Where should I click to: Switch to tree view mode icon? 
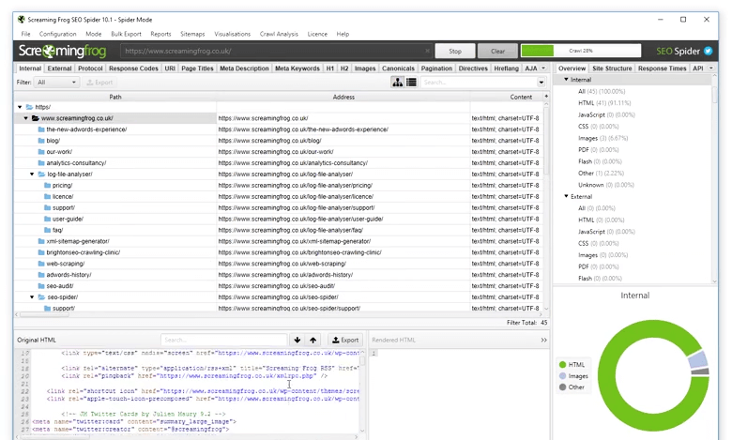tap(397, 83)
